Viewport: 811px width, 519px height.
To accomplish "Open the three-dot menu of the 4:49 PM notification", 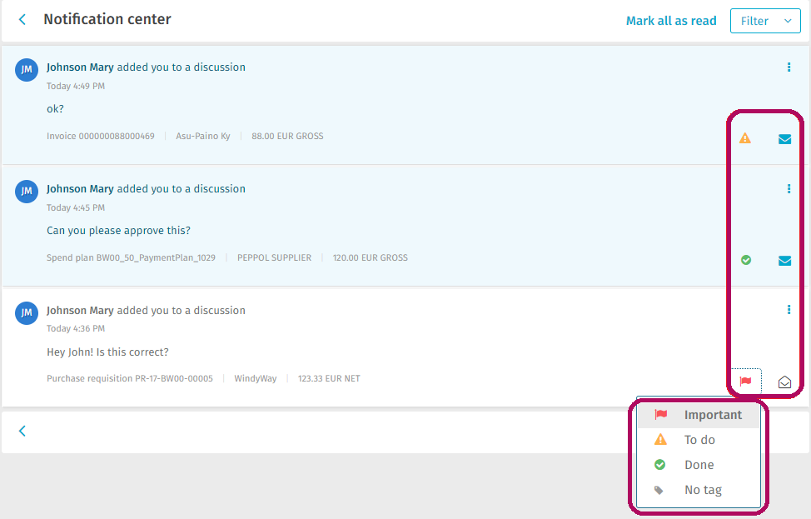I will pyautogui.click(x=789, y=67).
